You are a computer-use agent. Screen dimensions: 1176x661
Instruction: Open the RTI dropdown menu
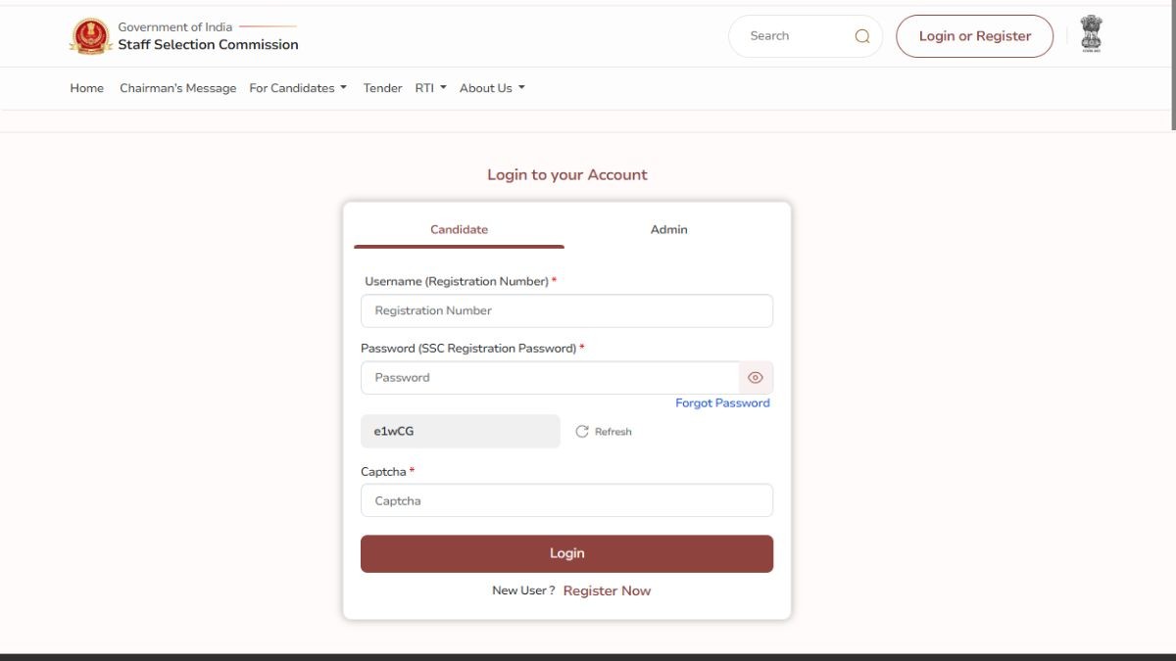tap(430, 88)
